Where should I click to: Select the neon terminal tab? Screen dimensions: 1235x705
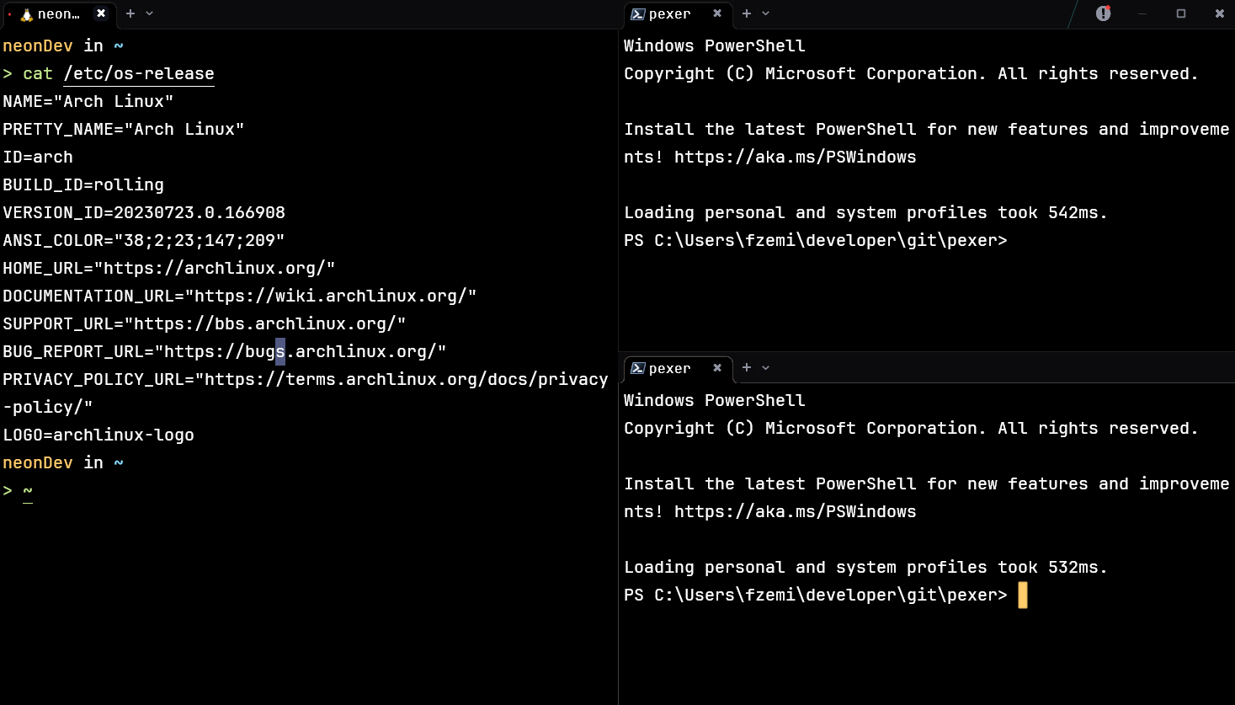pyautogui.click(x=59, y=14)
